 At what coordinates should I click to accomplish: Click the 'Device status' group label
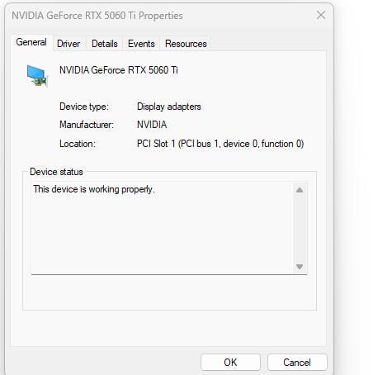pos(56,172)
